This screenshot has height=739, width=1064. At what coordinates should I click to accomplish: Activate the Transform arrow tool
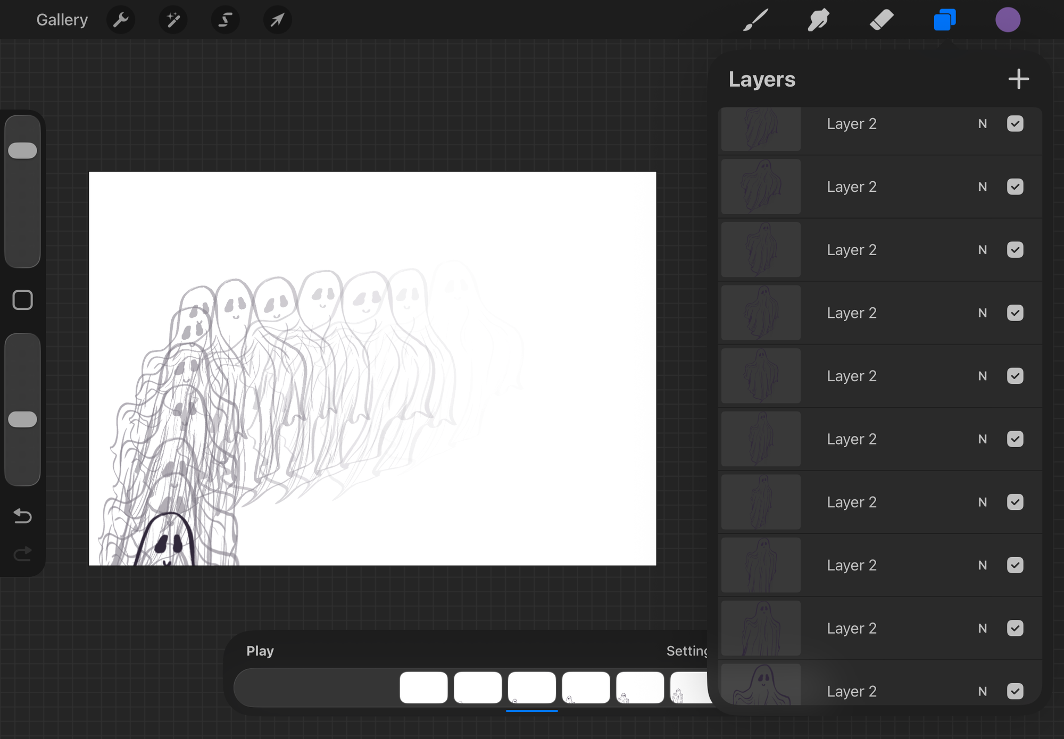[277, 20]
